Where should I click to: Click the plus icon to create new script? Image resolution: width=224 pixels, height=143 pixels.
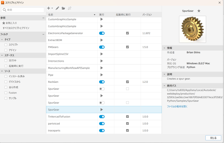[x=49, y=8]
